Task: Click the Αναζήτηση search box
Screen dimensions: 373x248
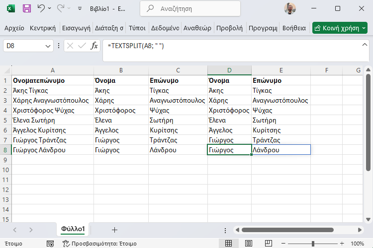Action: [190, 9]
